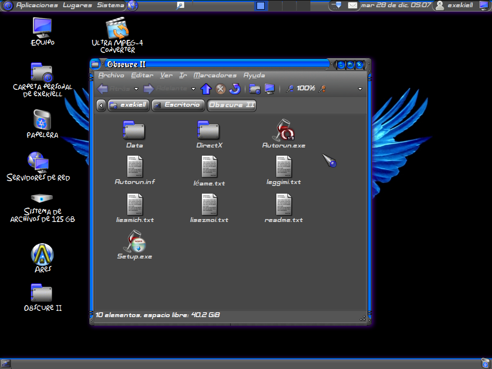The height and width of the screenshot is (369, 492).
Task: Open the network status indicator
Action: [337, 5]
